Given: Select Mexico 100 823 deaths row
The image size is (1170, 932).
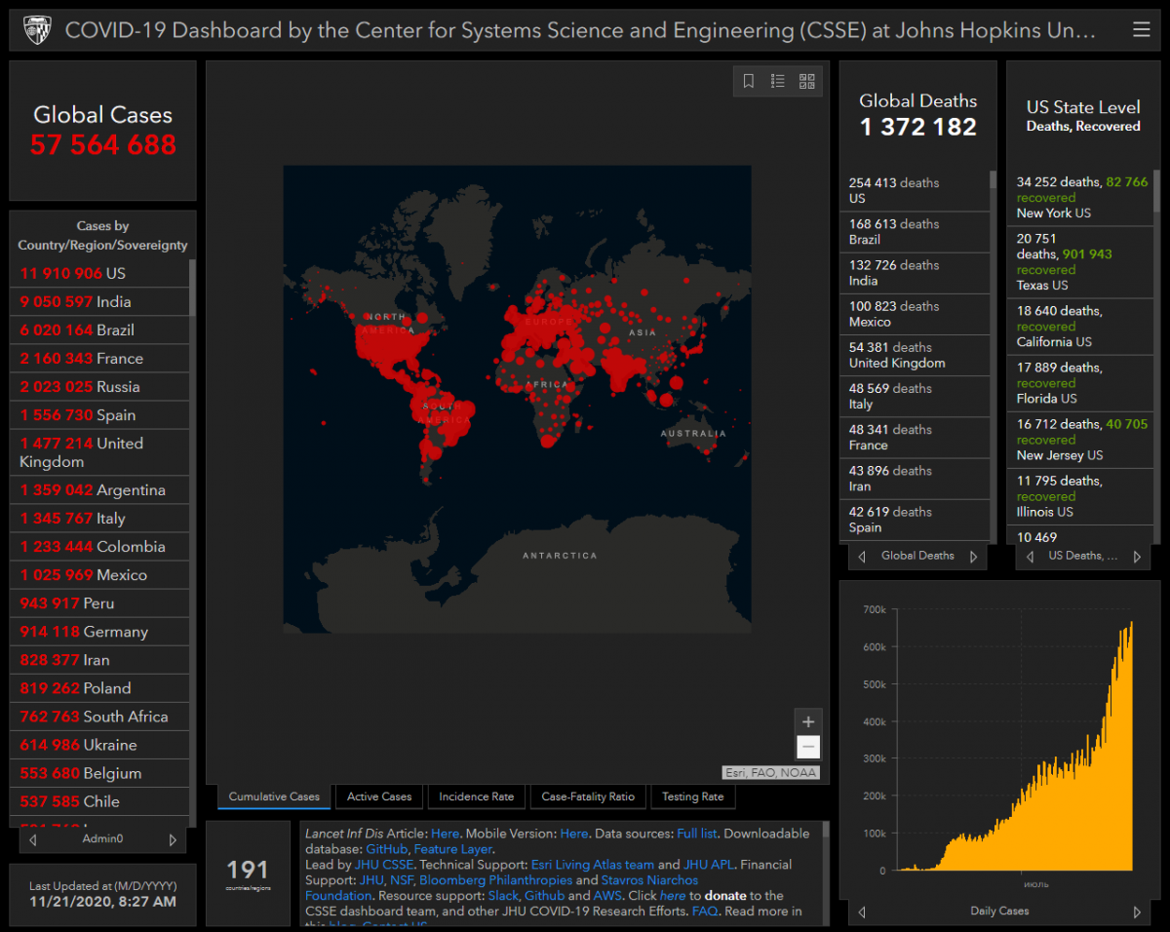Looking at the screenshot, I should [915, 314].
